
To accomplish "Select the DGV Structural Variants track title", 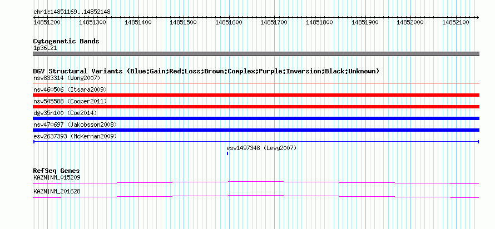I will pyautogui.click(x=206, y=71).
